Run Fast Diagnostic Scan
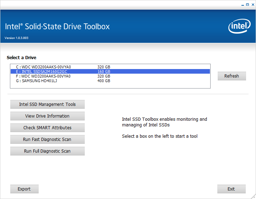The width and height of the screenshot is (256, 199). [x=48, y=140]
